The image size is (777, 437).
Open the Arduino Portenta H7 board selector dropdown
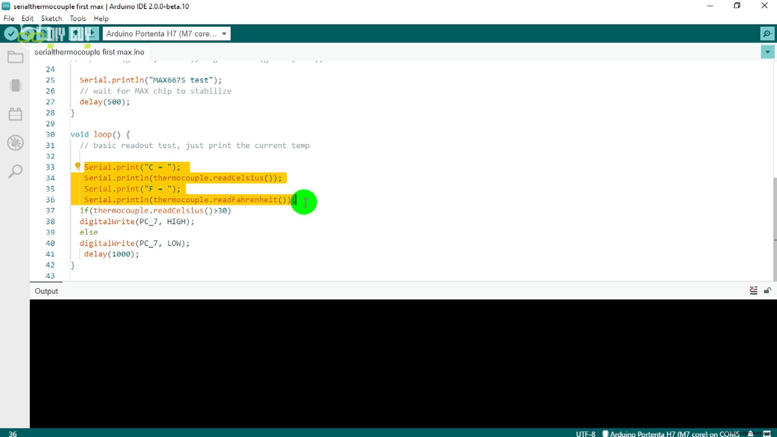[x=166, y=34]
